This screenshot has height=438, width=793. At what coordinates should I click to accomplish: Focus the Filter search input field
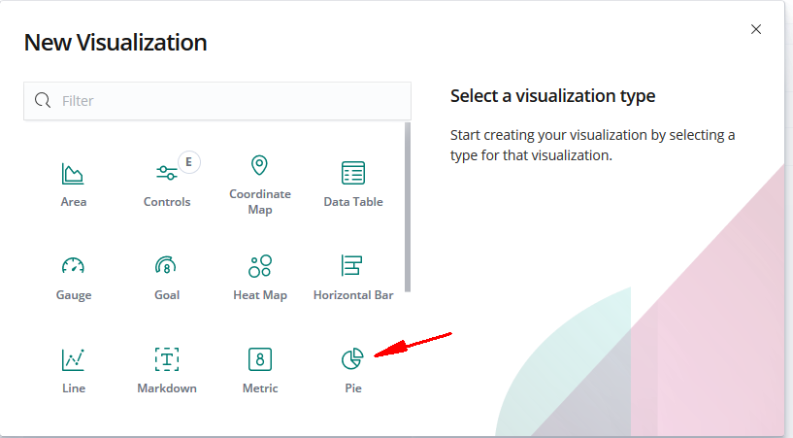(217, 101)
